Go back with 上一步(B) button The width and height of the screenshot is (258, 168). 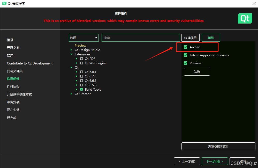(x=187, y=162)
